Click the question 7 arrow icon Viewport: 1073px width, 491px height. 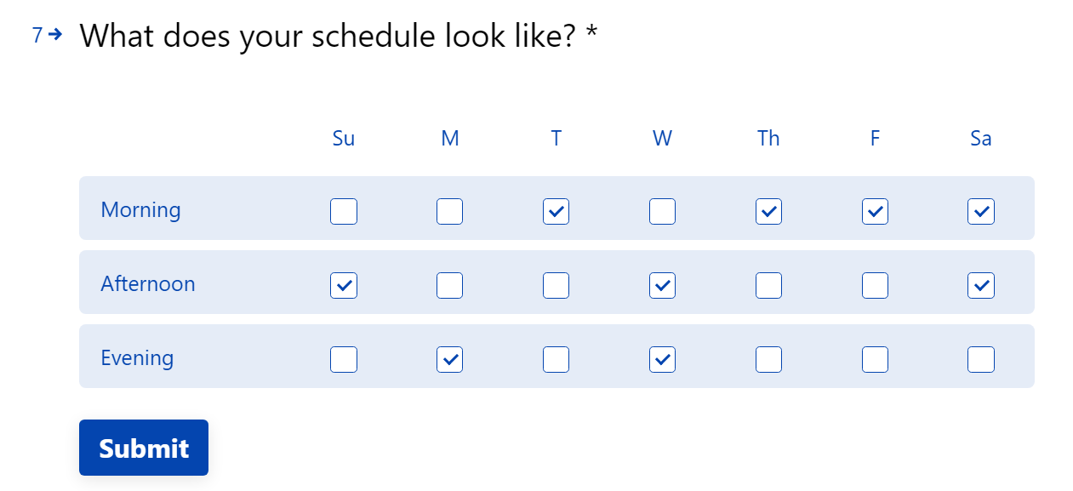click(x=55, y=35)
